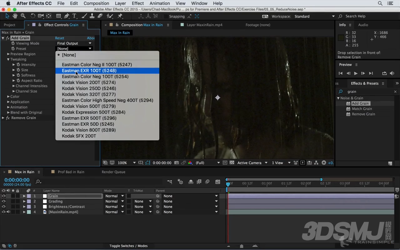The height and width of the screenshot is (250, 400).
Task: Clear the grain search field
Action: [x=395, y=92]
